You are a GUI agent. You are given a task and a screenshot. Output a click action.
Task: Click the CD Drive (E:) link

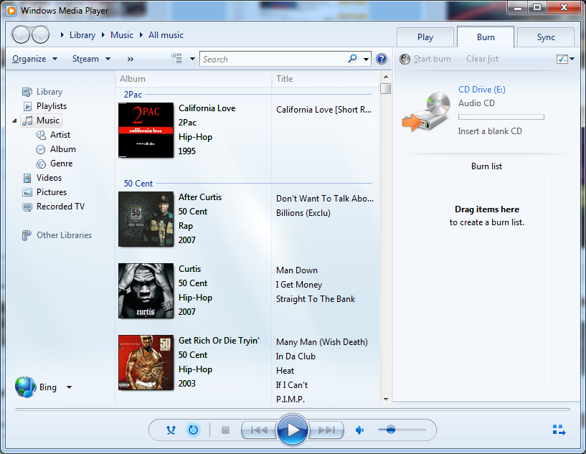click(482, 90)
